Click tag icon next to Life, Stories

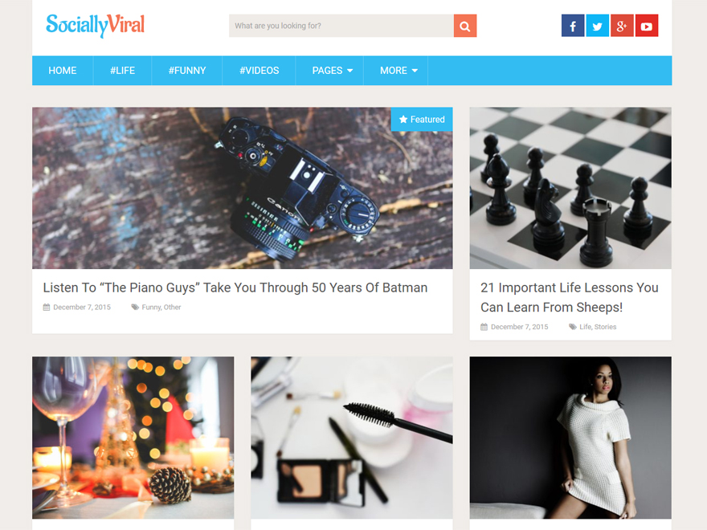[x=573, y=327]
